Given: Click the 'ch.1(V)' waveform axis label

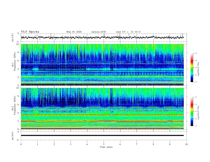Looking at the screenshot, I should click(13, 38).
